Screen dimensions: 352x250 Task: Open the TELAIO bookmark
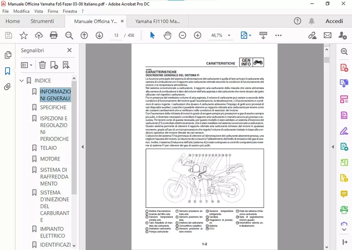tap(48, 148)
